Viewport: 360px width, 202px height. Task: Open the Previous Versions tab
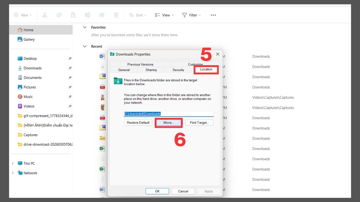140,64
